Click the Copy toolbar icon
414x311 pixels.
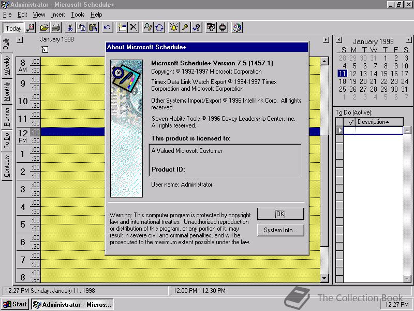click(x=81, y=28)
